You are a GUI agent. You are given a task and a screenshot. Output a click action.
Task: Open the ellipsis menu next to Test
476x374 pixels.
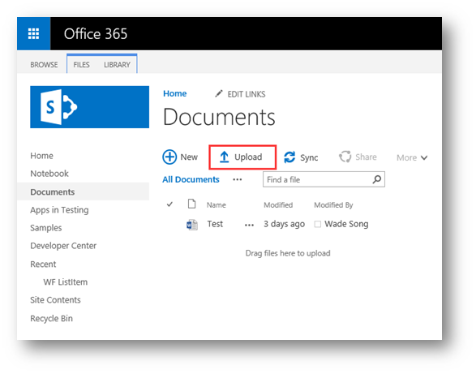pos(249,225)
